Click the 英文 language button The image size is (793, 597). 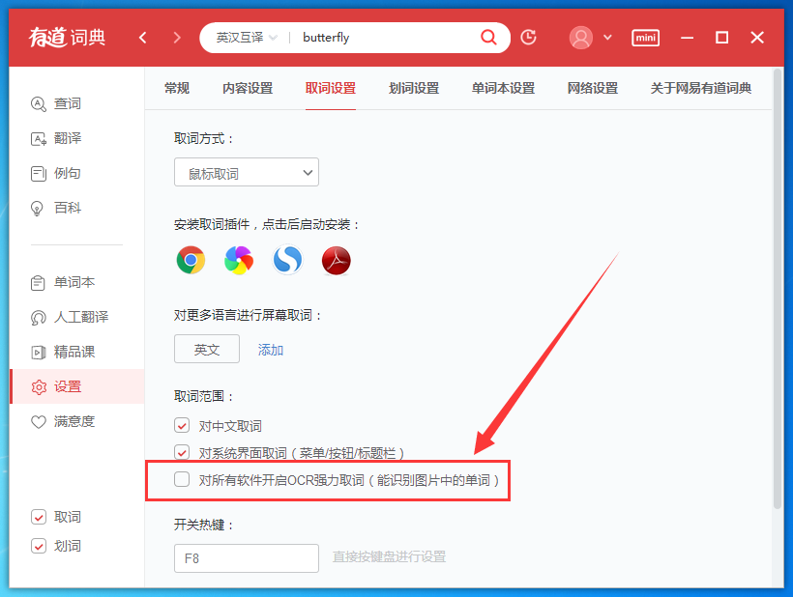(x=206, y=351)
